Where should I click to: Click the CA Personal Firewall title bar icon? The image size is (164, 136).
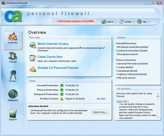click(x=3, y=3)
